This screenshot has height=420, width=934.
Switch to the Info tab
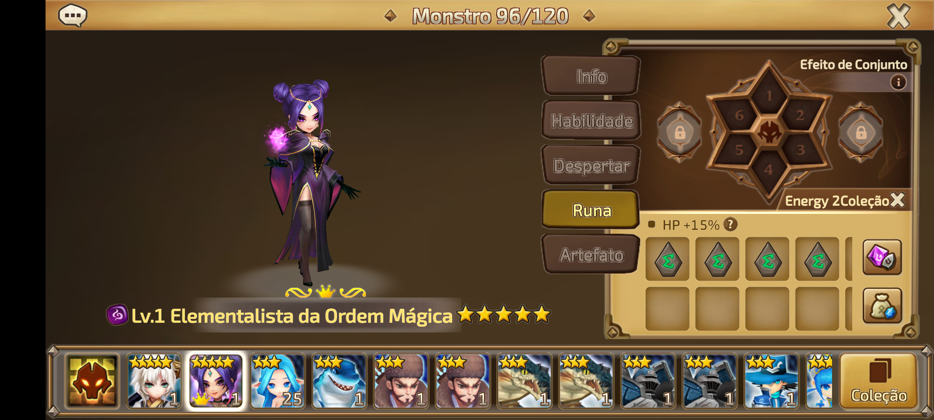pyautogui.click(x=591, y=76)
